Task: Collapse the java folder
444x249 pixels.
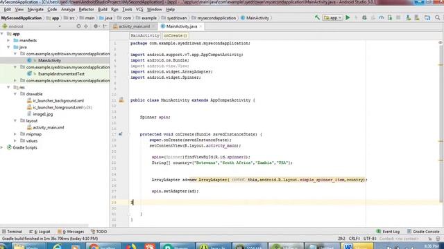Action: pos(9,47)
